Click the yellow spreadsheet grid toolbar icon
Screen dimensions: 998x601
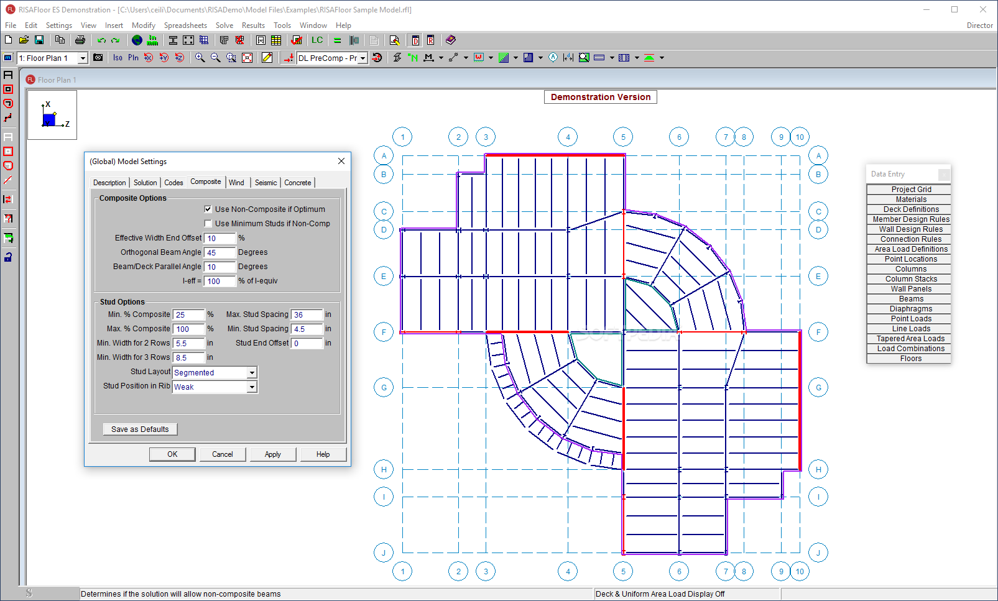tap(276, 40)
